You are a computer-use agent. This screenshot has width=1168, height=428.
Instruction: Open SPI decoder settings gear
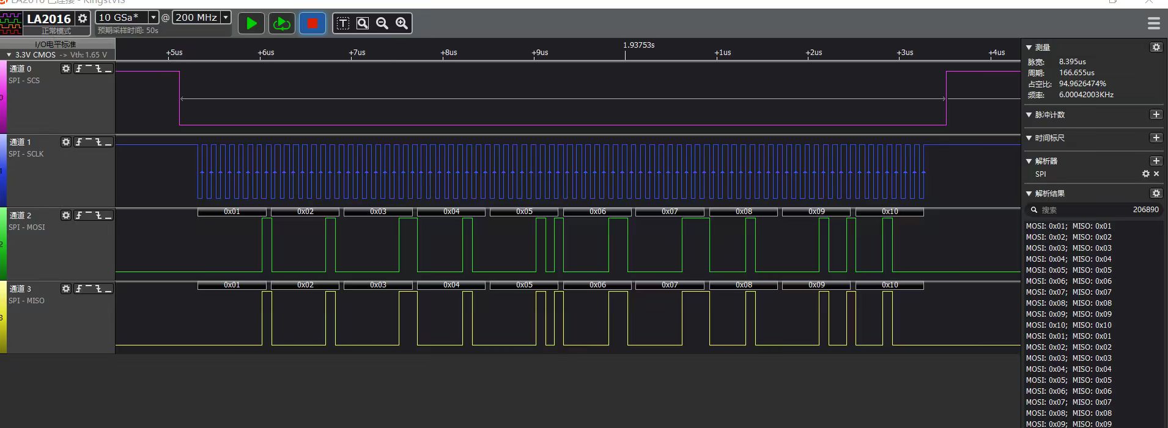pyautogui.click(x=1146, y=174)
